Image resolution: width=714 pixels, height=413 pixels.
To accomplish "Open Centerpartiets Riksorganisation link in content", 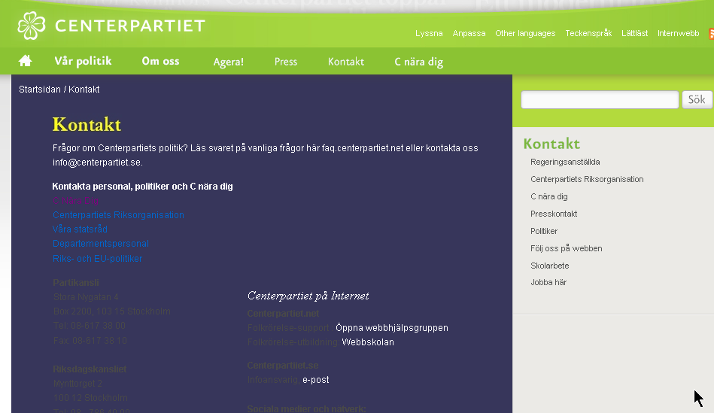I will tap(118, 215).
